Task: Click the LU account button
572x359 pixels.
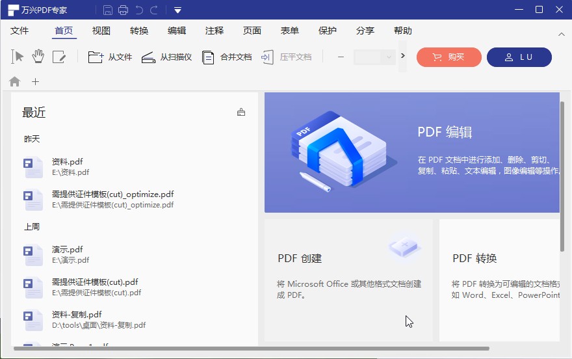Action: click(x=519, y=57)
